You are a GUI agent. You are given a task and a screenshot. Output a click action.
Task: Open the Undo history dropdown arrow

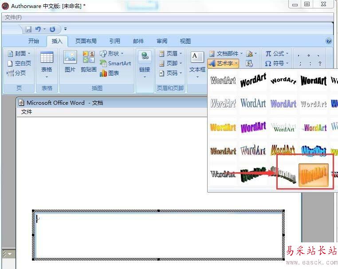(x=44, y=29)
